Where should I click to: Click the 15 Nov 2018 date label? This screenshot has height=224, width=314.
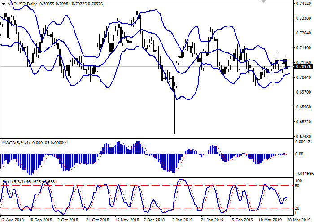[126, 220]
